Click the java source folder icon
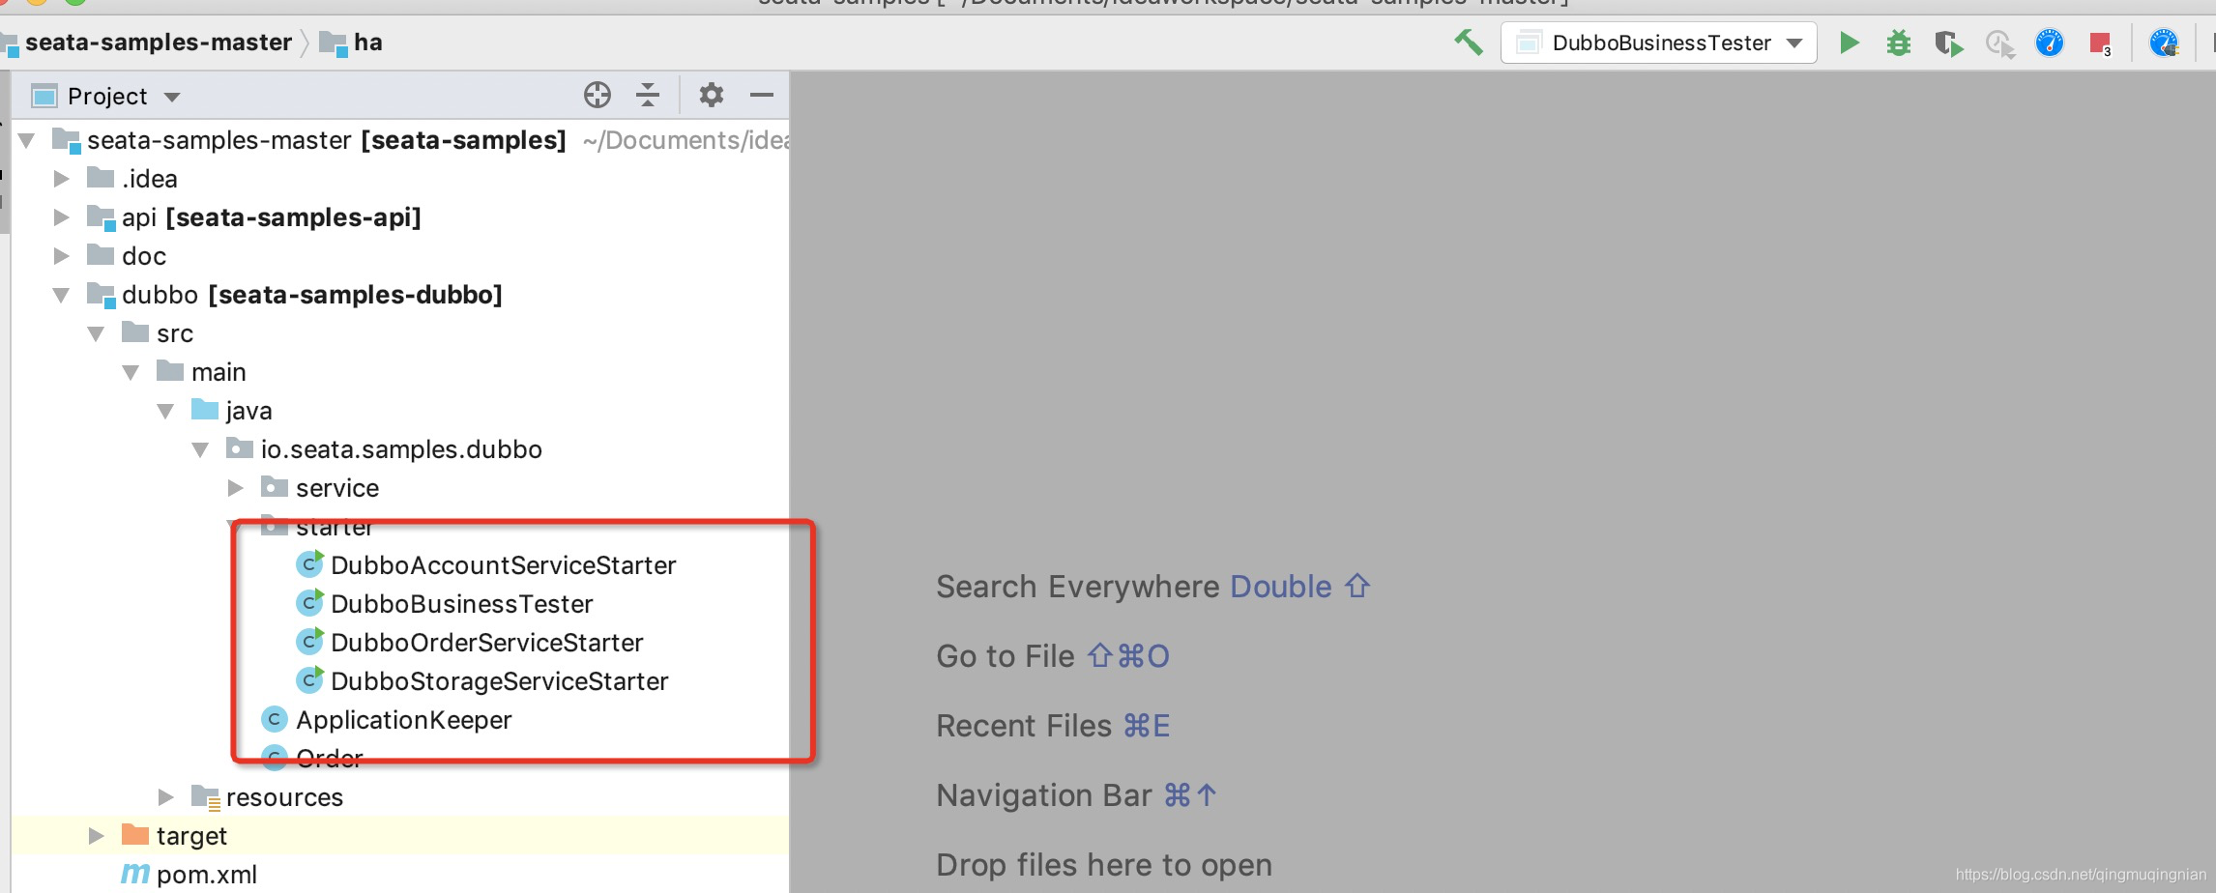 coord(205,410)
